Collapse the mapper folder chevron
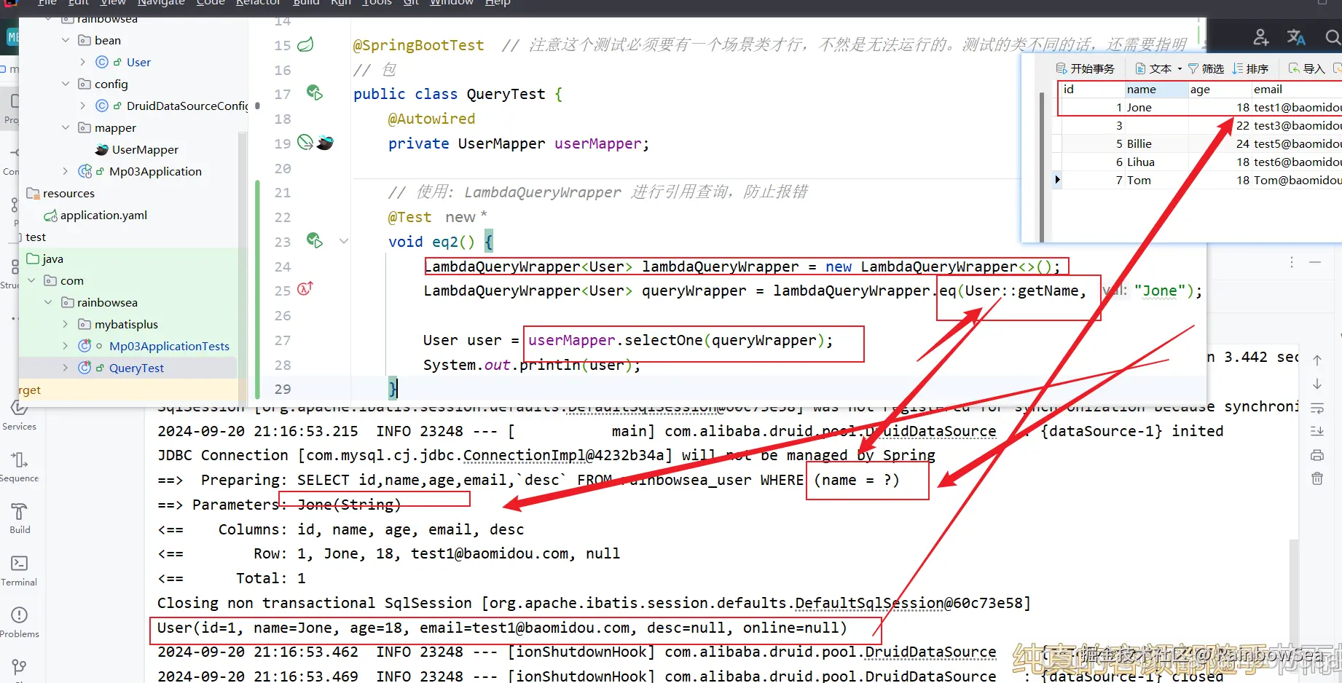 coord(66,127)
